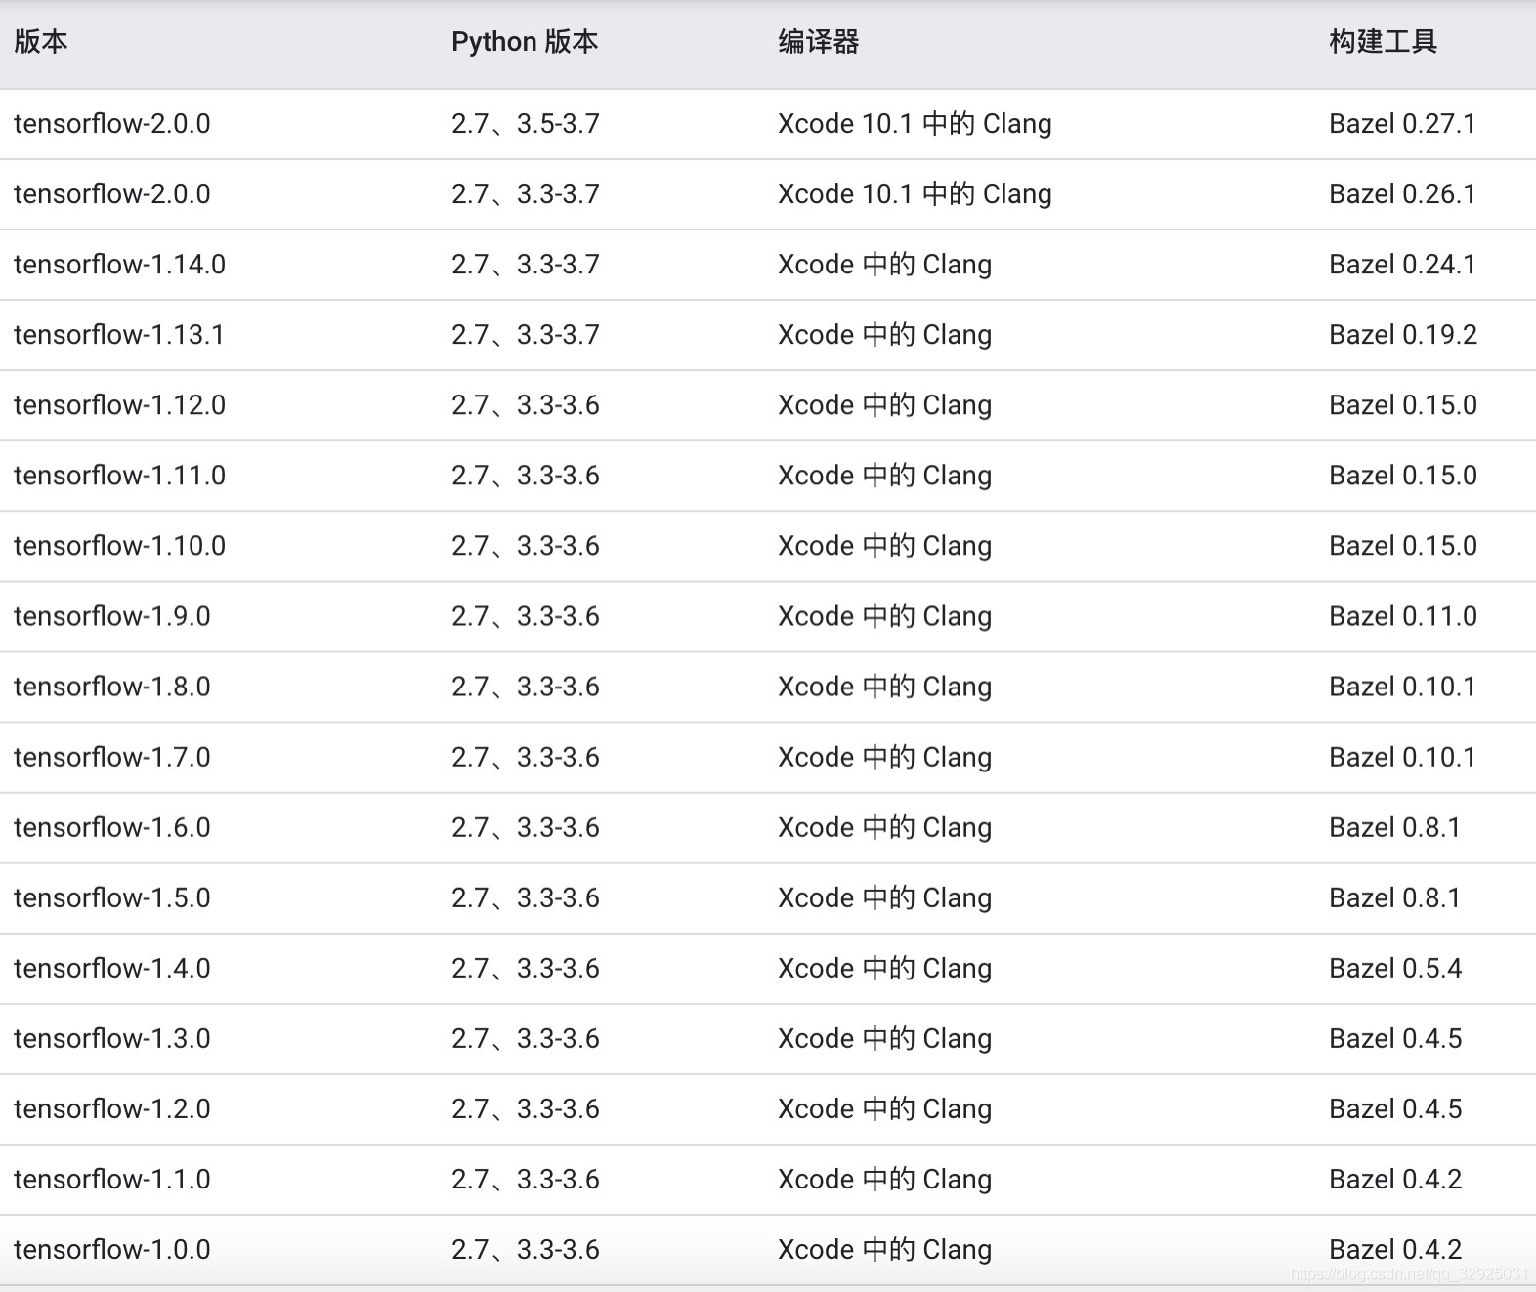Viewport: 1536px width, 1292px height.
Task: Select Python 2.7、3.3-3.6 in the tensorflow-1.0.0 row
Action: 526,1249
